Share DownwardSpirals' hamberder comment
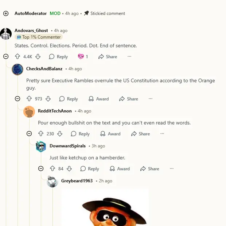The image size is (226, 226). [x=150, y=168]
